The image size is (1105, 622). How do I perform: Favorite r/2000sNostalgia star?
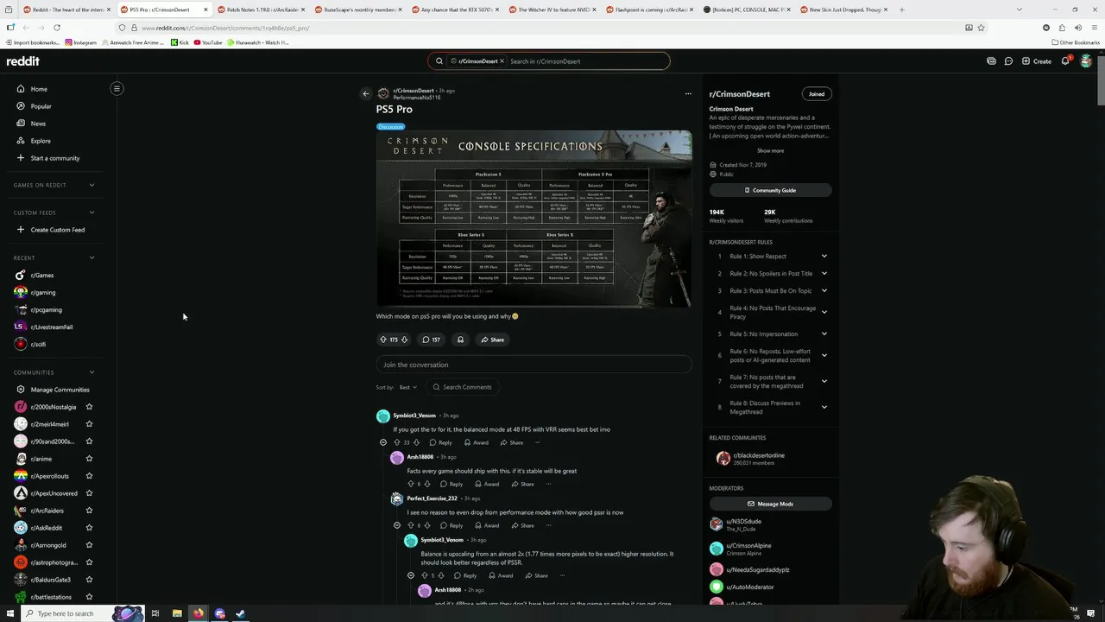coord(89,407)
